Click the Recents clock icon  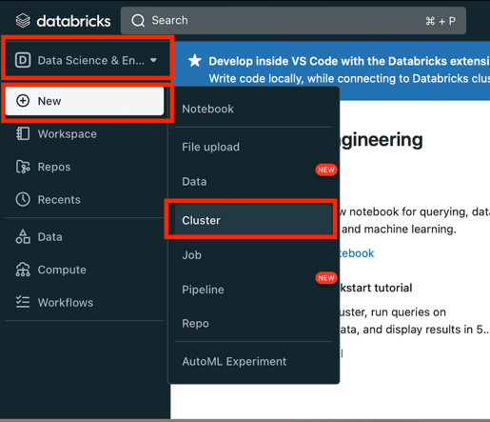tap(23, 199)
